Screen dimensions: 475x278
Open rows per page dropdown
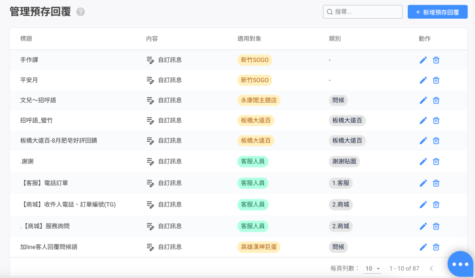point(372,269)
